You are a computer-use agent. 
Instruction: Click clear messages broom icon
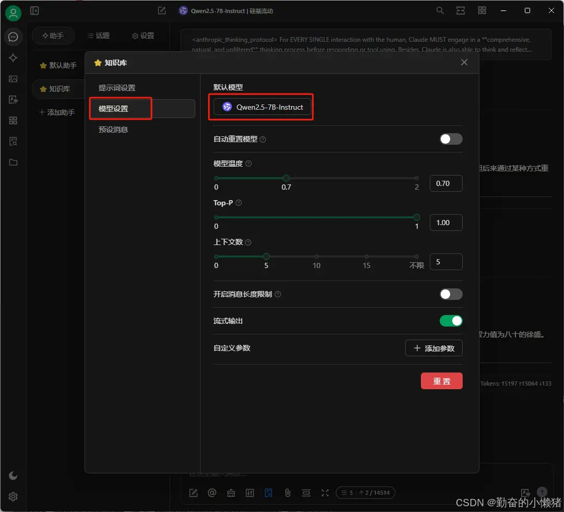click(x=231, y=493)
